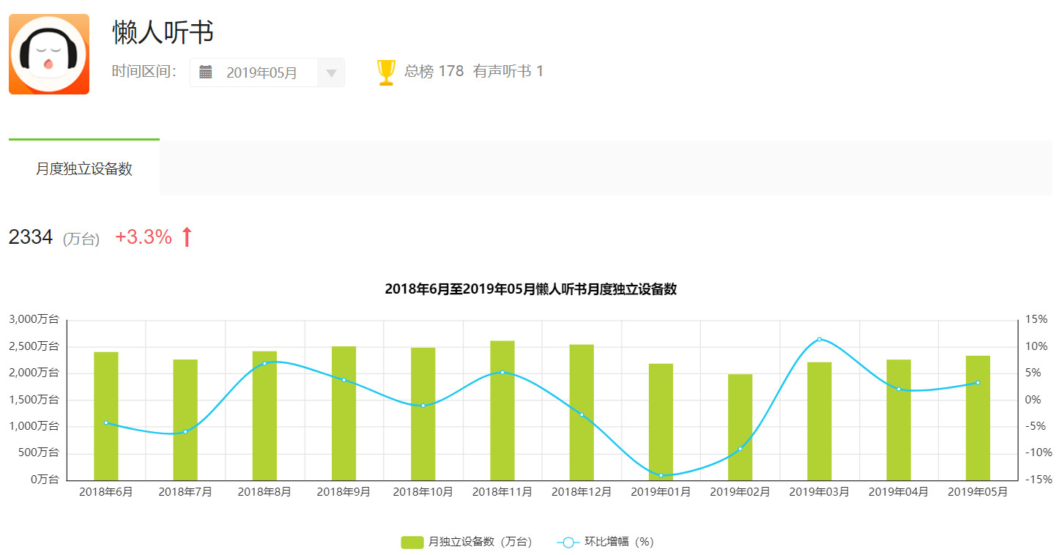
Task: Click the calendar icon in date field
Action: [206, 72]
